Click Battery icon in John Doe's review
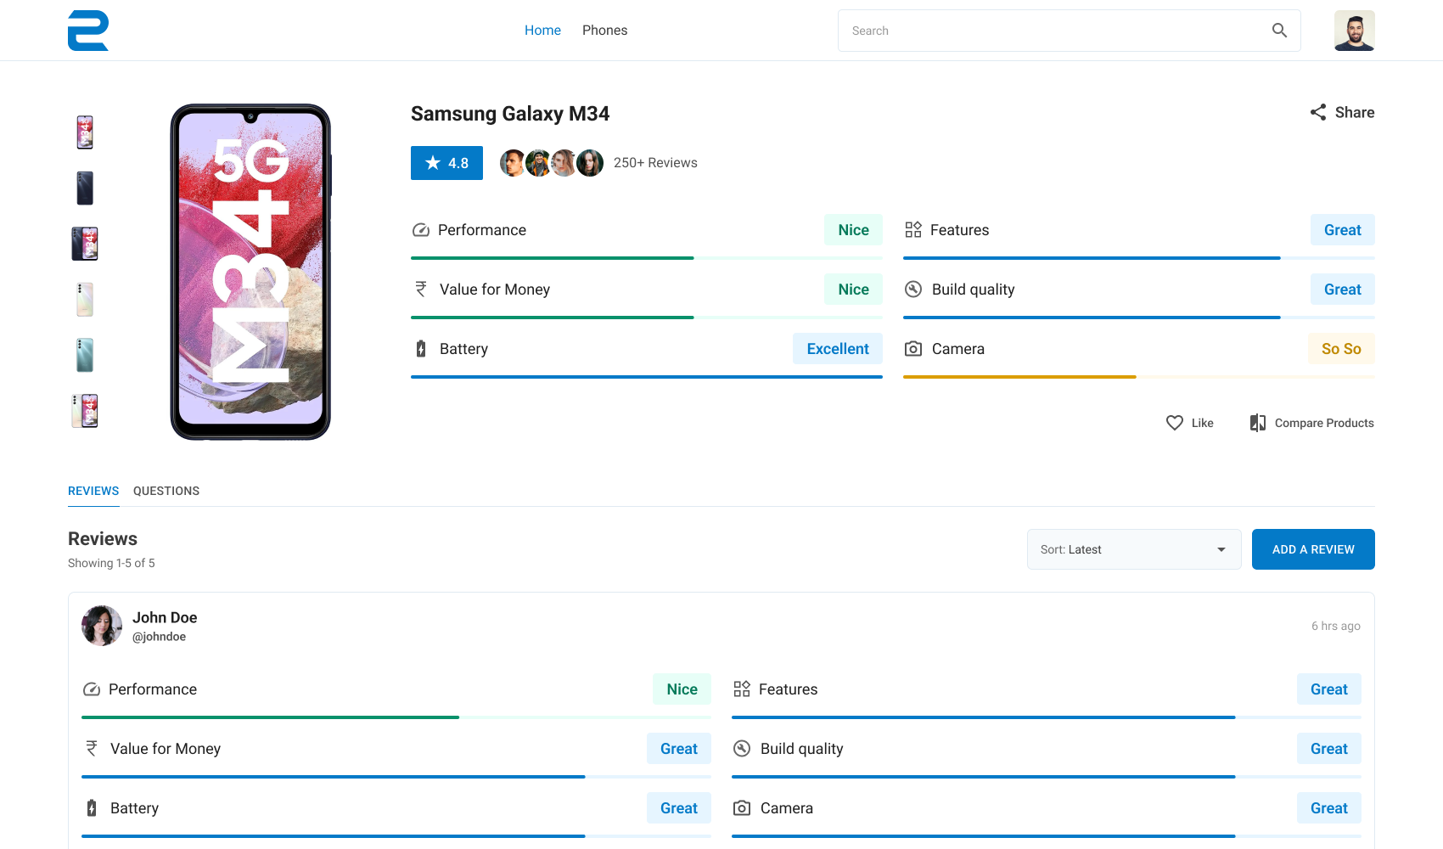1443x849 pixels. point(92,808)
